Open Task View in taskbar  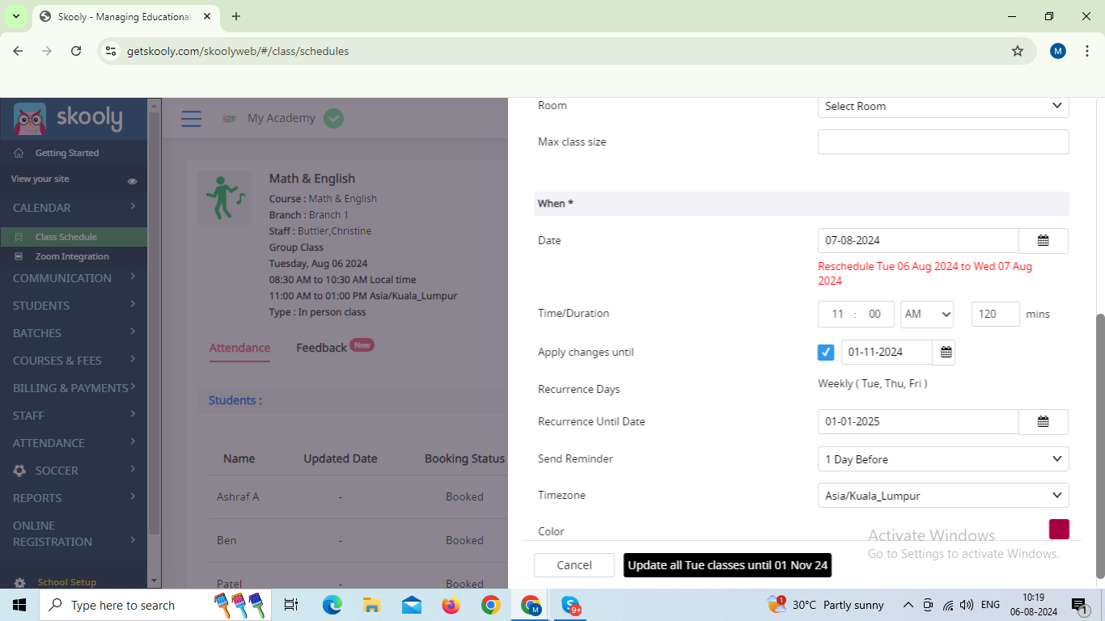coord(291,605)
